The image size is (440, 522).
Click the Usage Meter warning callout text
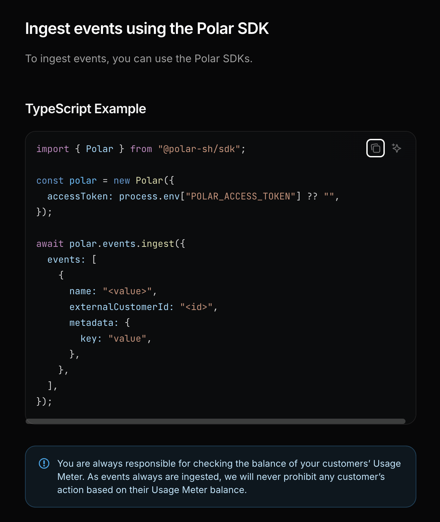(x=229, y=477)
